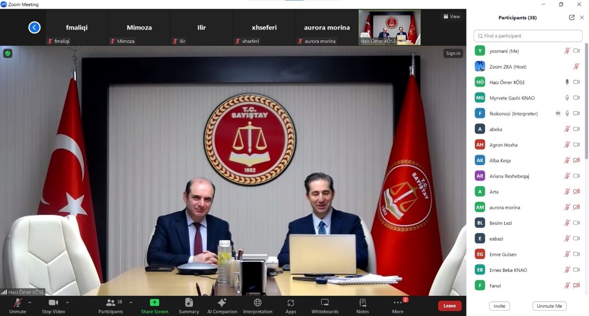Image resolution: width=589 pixels, height=316 pixels.
Task: Select the fmaliqi participant tile
Action: (x=77, y=28)
